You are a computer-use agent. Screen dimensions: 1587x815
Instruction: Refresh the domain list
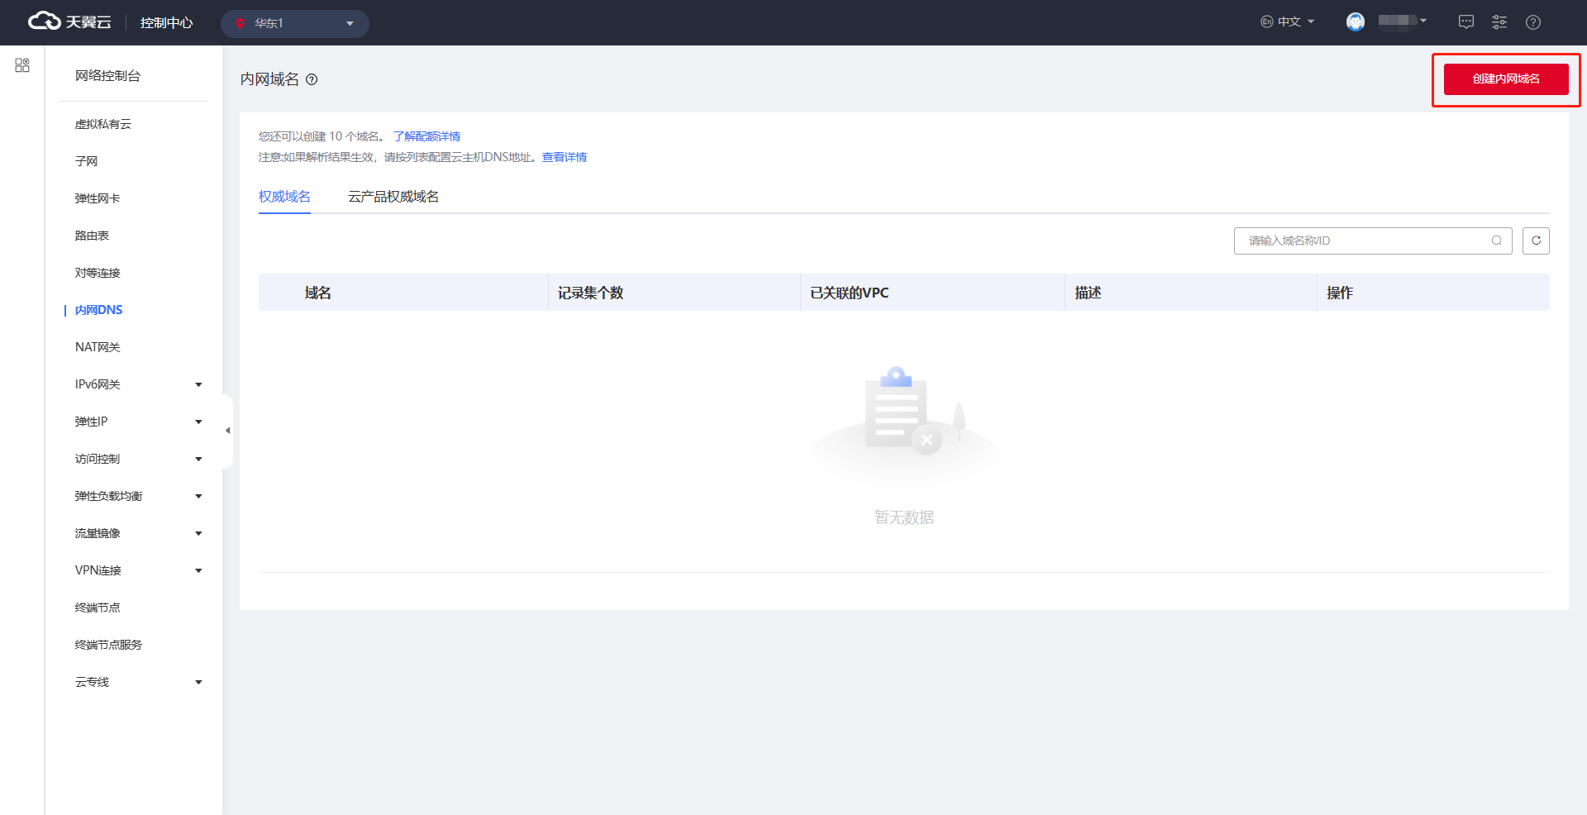pos(1535,241)
